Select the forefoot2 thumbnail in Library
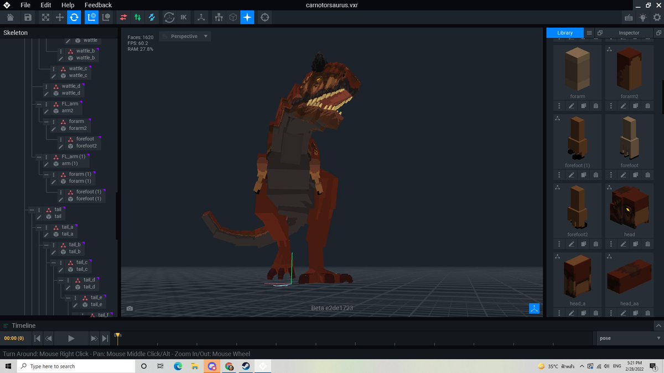Image resolution: width=664 pixels, height=373 pixels. point(577,208)
